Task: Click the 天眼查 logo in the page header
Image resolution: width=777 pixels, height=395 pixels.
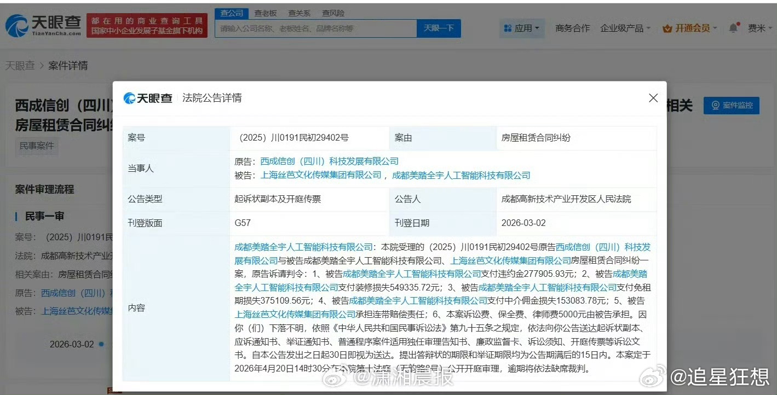Action: pos(43,25)
